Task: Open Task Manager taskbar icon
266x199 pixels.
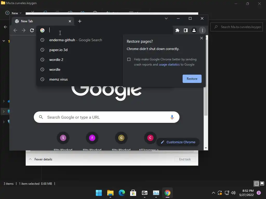Action: click(156, 193)
